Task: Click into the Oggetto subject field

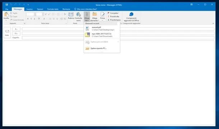Action: 118,38
